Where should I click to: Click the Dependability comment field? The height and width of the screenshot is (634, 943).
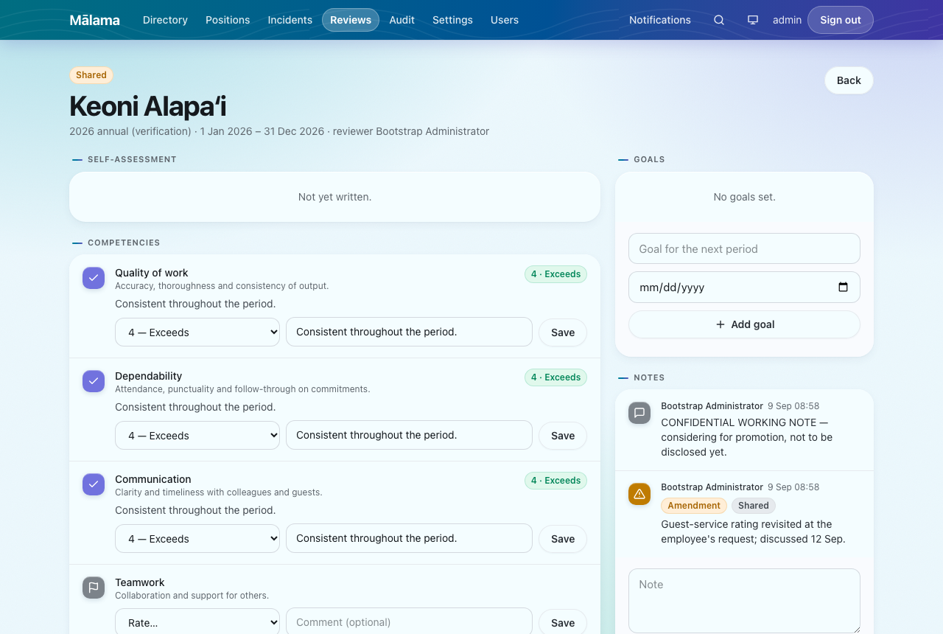[409, 435]
